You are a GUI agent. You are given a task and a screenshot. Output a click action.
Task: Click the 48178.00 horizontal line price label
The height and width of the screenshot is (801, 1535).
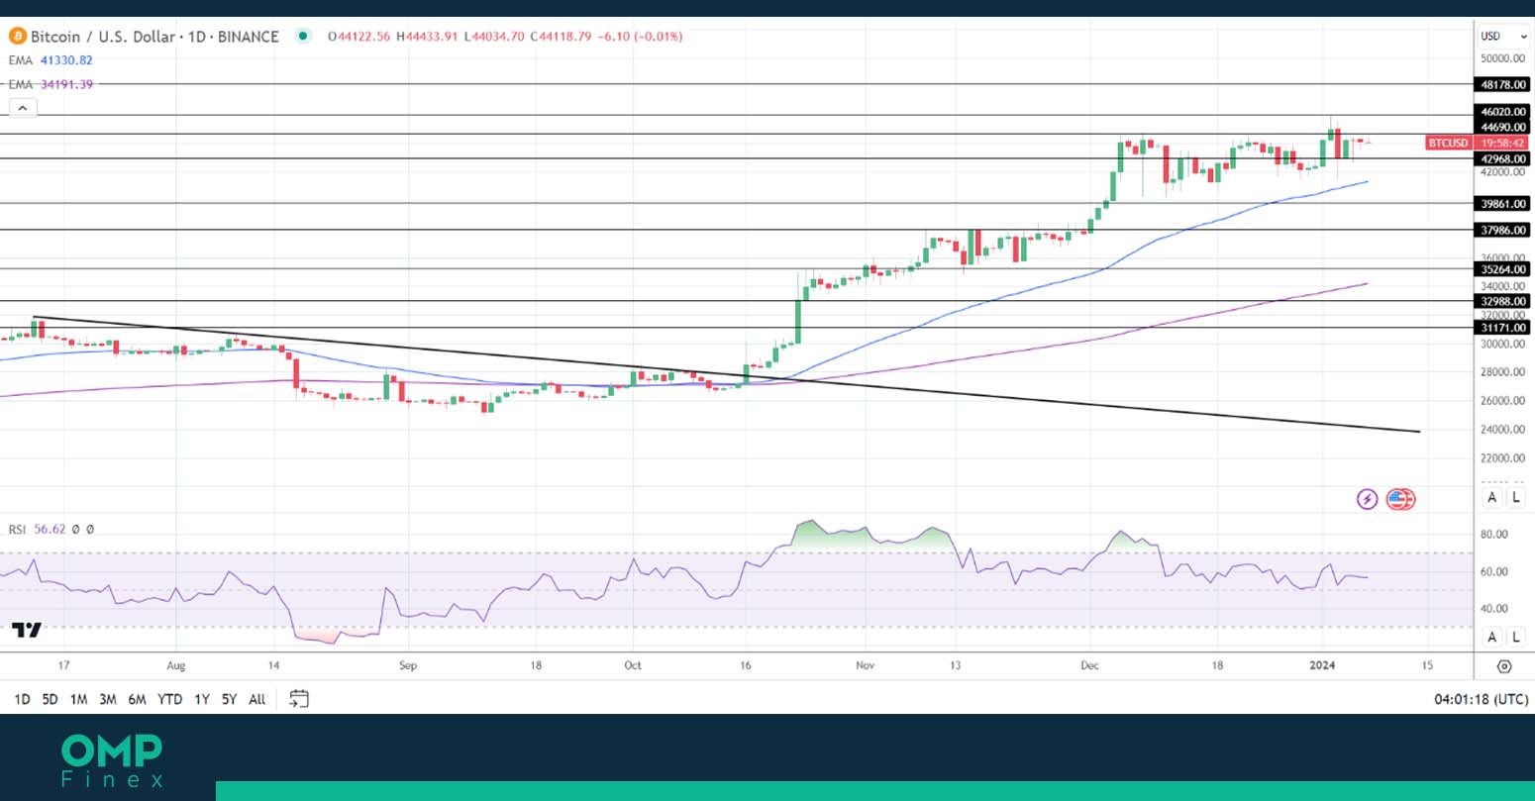coord(1503,85)
